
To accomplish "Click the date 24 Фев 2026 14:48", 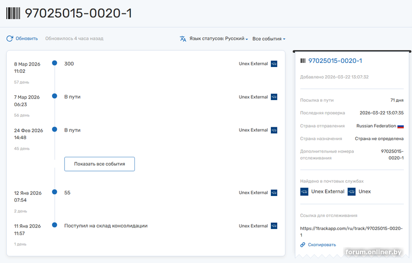I will [28, 134].
